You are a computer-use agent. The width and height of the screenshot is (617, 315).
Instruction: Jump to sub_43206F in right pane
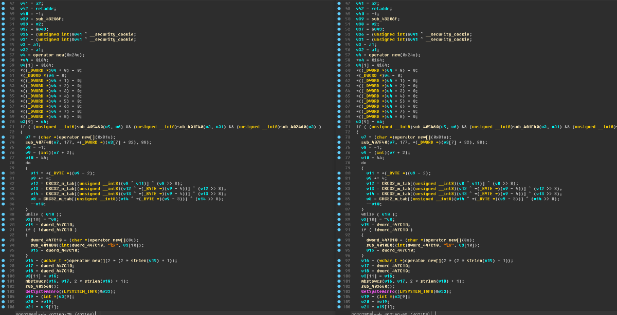pos(387,18)
